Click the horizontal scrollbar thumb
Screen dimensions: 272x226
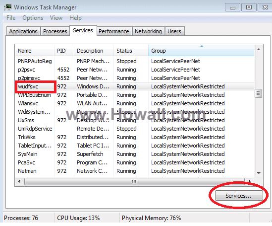(x=134, y=181)
